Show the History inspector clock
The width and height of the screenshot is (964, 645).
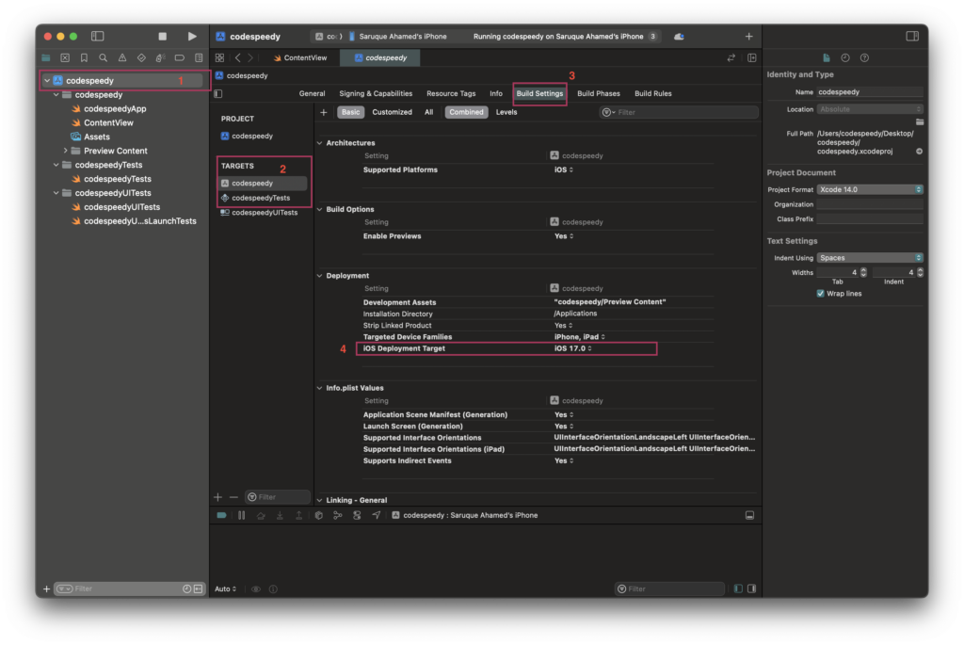[845, 57]
